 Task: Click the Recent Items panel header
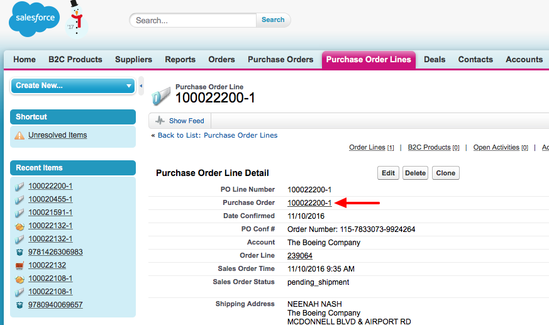click(73, 168)
